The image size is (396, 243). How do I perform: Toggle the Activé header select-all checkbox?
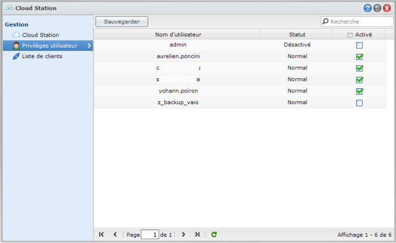click(350, 35)
